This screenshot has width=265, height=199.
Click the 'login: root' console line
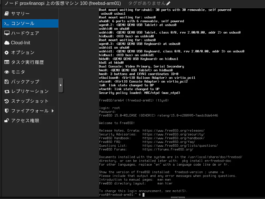click(x=109, y=108)
